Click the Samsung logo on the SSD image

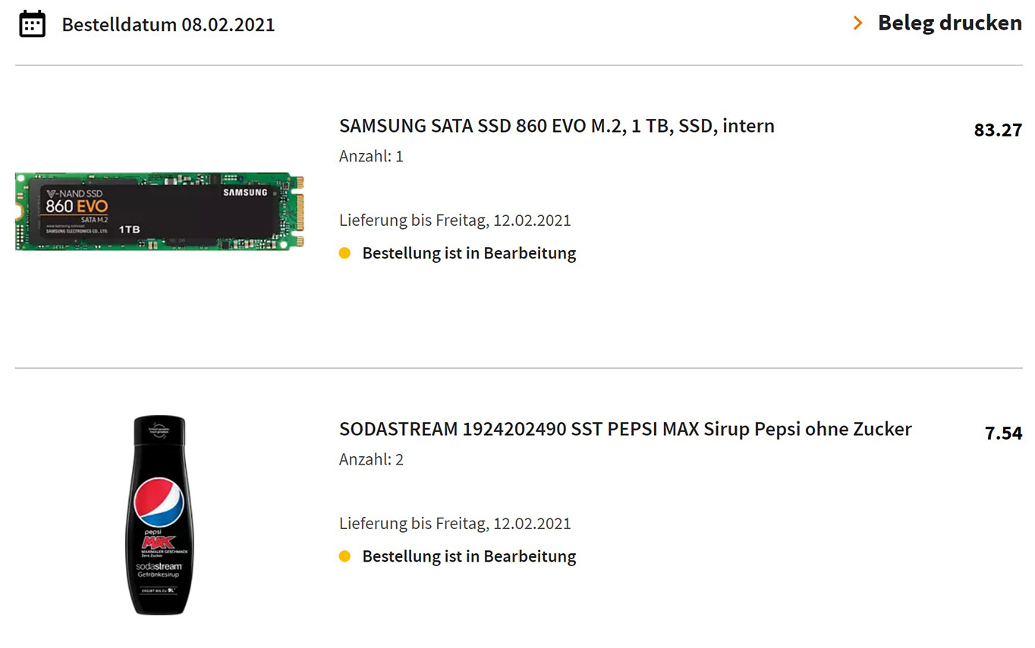245,193
